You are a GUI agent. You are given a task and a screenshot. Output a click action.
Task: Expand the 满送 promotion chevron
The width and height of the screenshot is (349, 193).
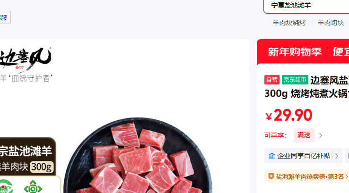(x=321, y=135)
